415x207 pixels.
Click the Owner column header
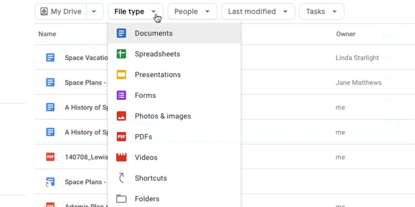[346, 34]
